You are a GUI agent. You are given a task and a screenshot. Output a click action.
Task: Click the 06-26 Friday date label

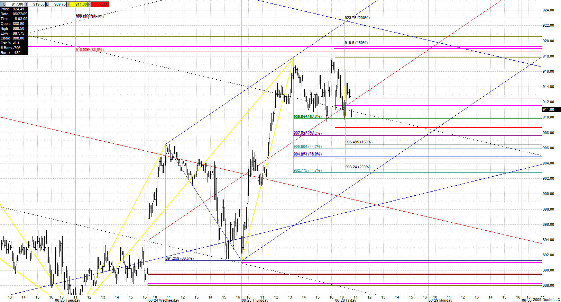pos(346,300)
